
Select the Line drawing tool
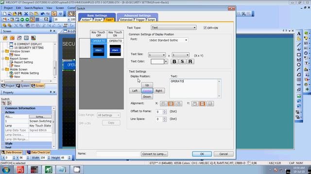point(299,44)
